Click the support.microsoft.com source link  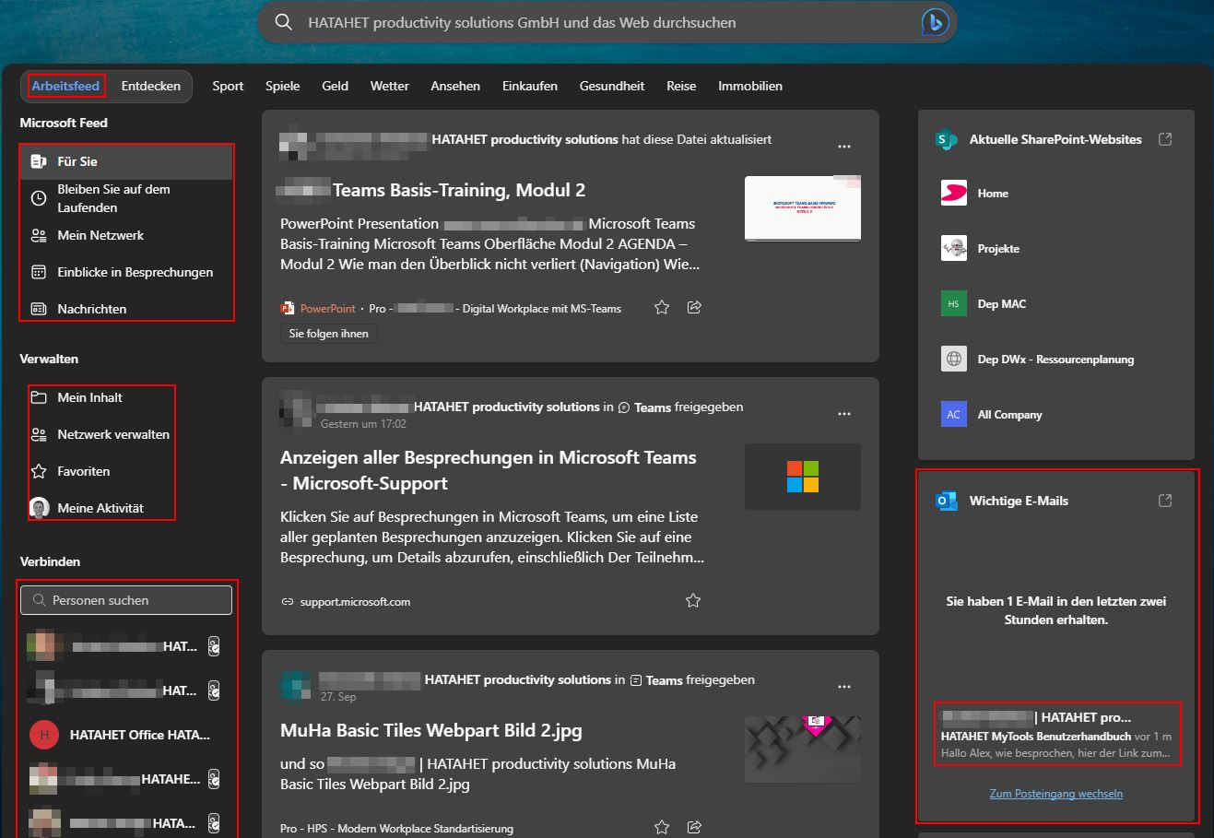(x=355, y=602)
